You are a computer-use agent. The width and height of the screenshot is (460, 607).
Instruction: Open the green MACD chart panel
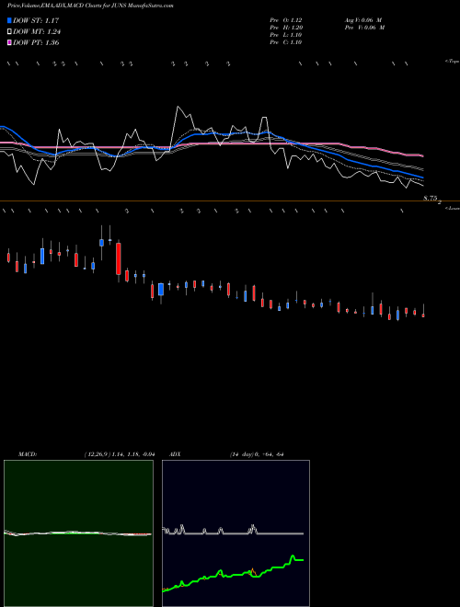[78, 533]
